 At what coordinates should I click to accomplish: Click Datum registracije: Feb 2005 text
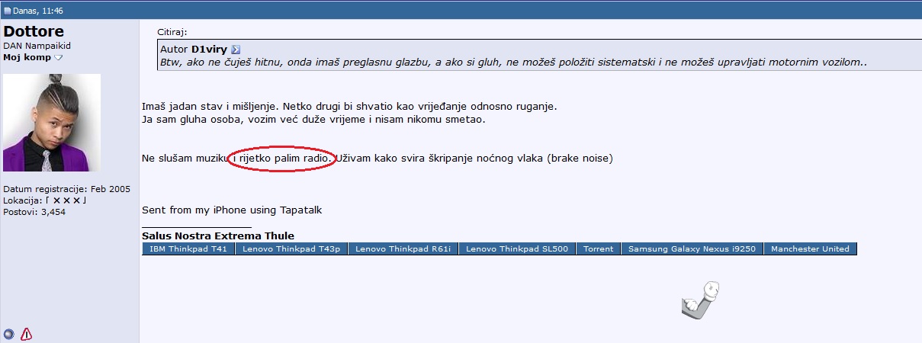pos(67,189)
